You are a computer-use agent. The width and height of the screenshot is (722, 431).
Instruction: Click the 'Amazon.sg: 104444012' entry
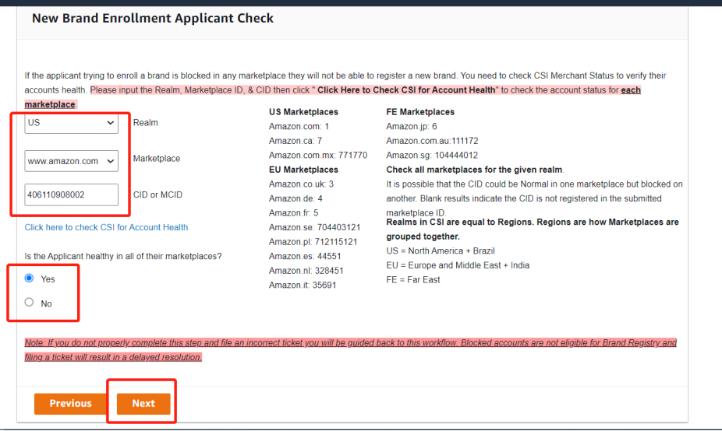(432, 156)
